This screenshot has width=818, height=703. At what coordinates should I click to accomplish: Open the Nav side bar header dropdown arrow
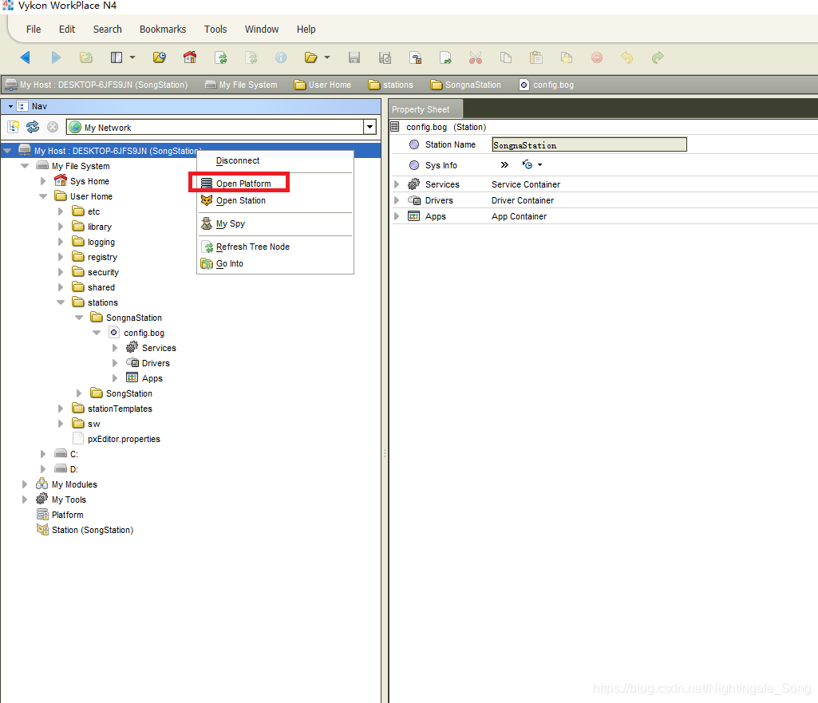[x=10, y=106]
